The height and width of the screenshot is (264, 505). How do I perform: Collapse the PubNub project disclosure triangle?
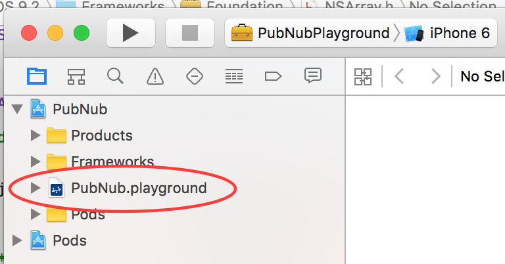(17, 109)
